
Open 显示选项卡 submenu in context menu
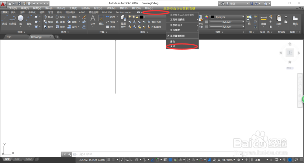(x=182, y=25)
